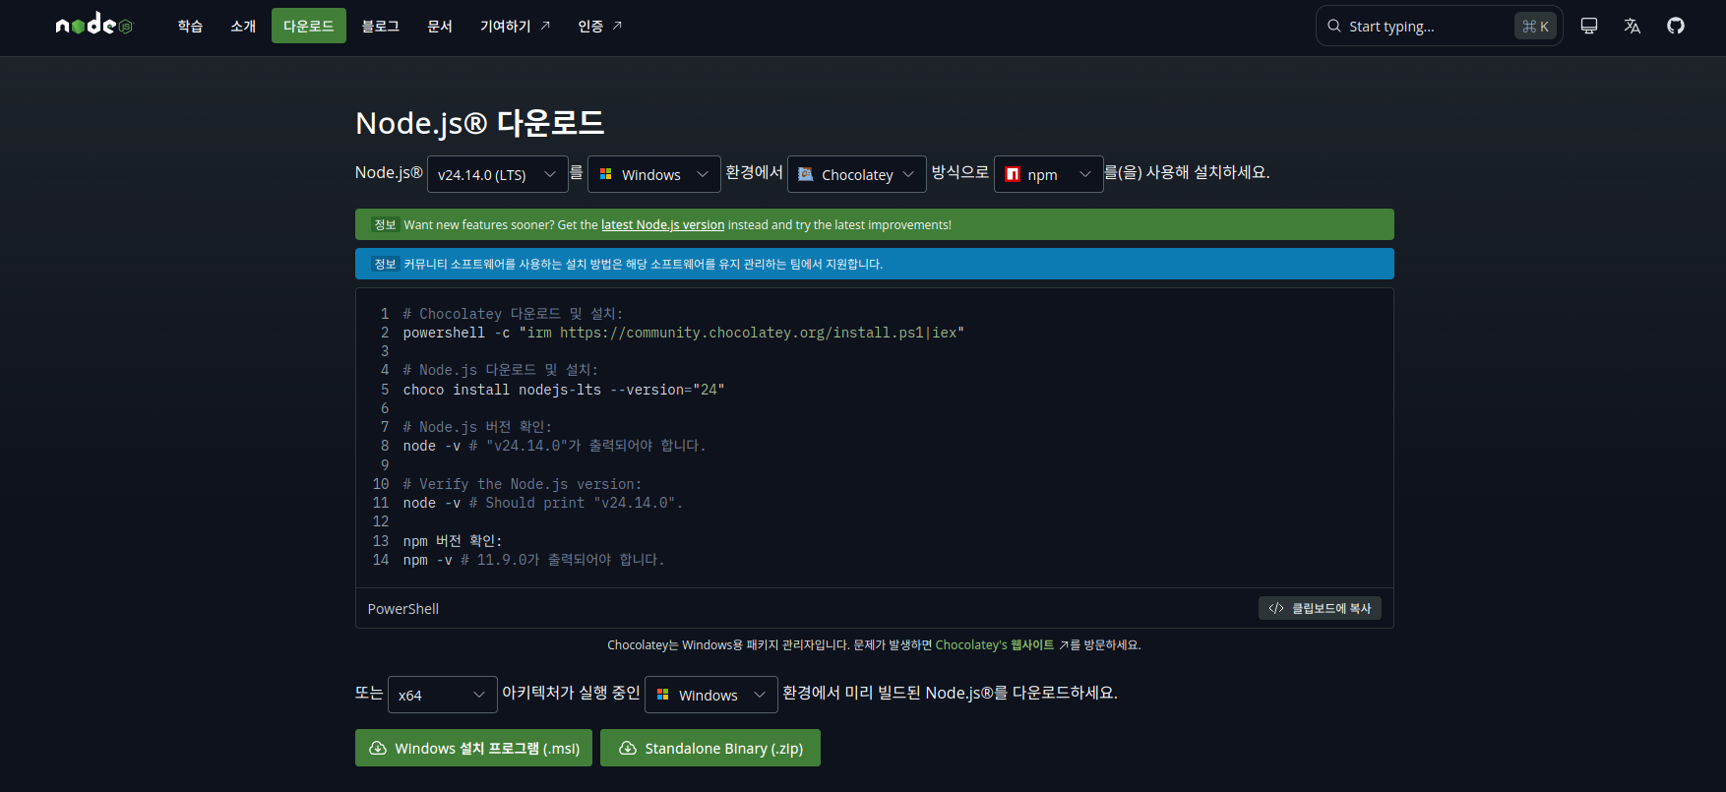Go to the 블로그 navigation item
This screenshot has height=792, width=1726.
[380, 26]
